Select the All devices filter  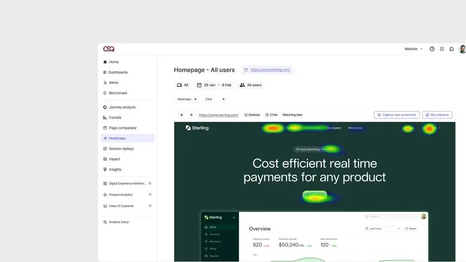(x=183, y=85)
